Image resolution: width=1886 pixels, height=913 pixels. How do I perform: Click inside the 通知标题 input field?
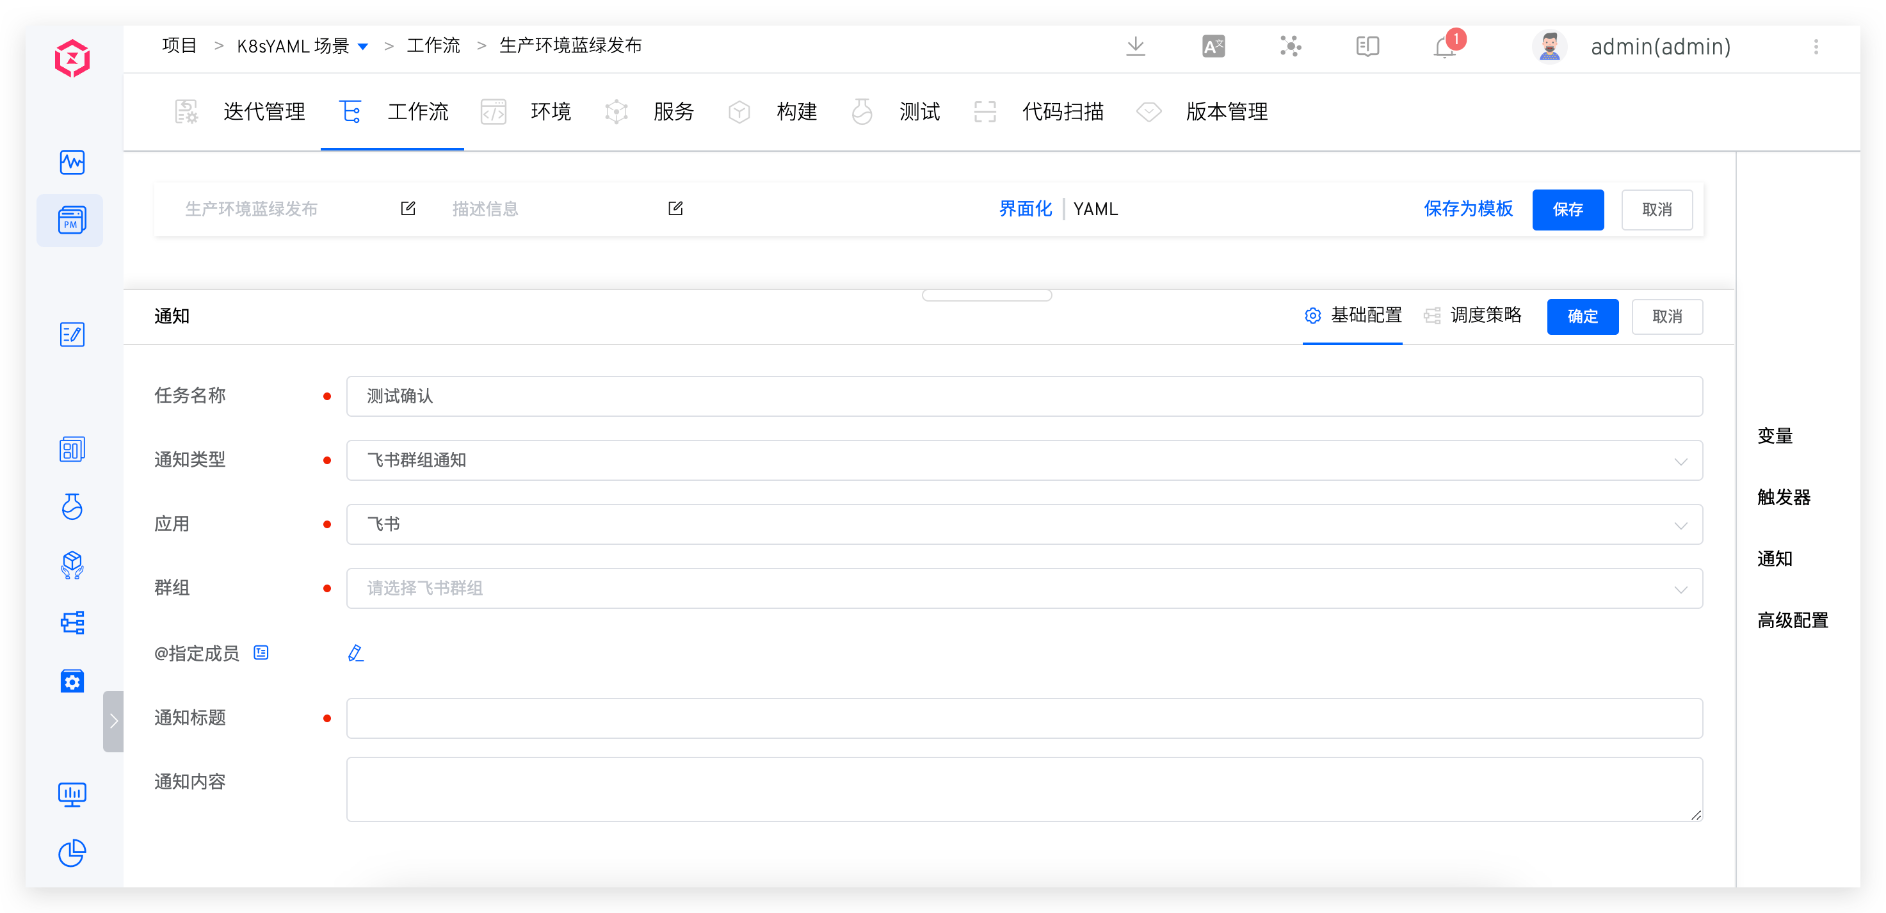[x=1024, y=718]
